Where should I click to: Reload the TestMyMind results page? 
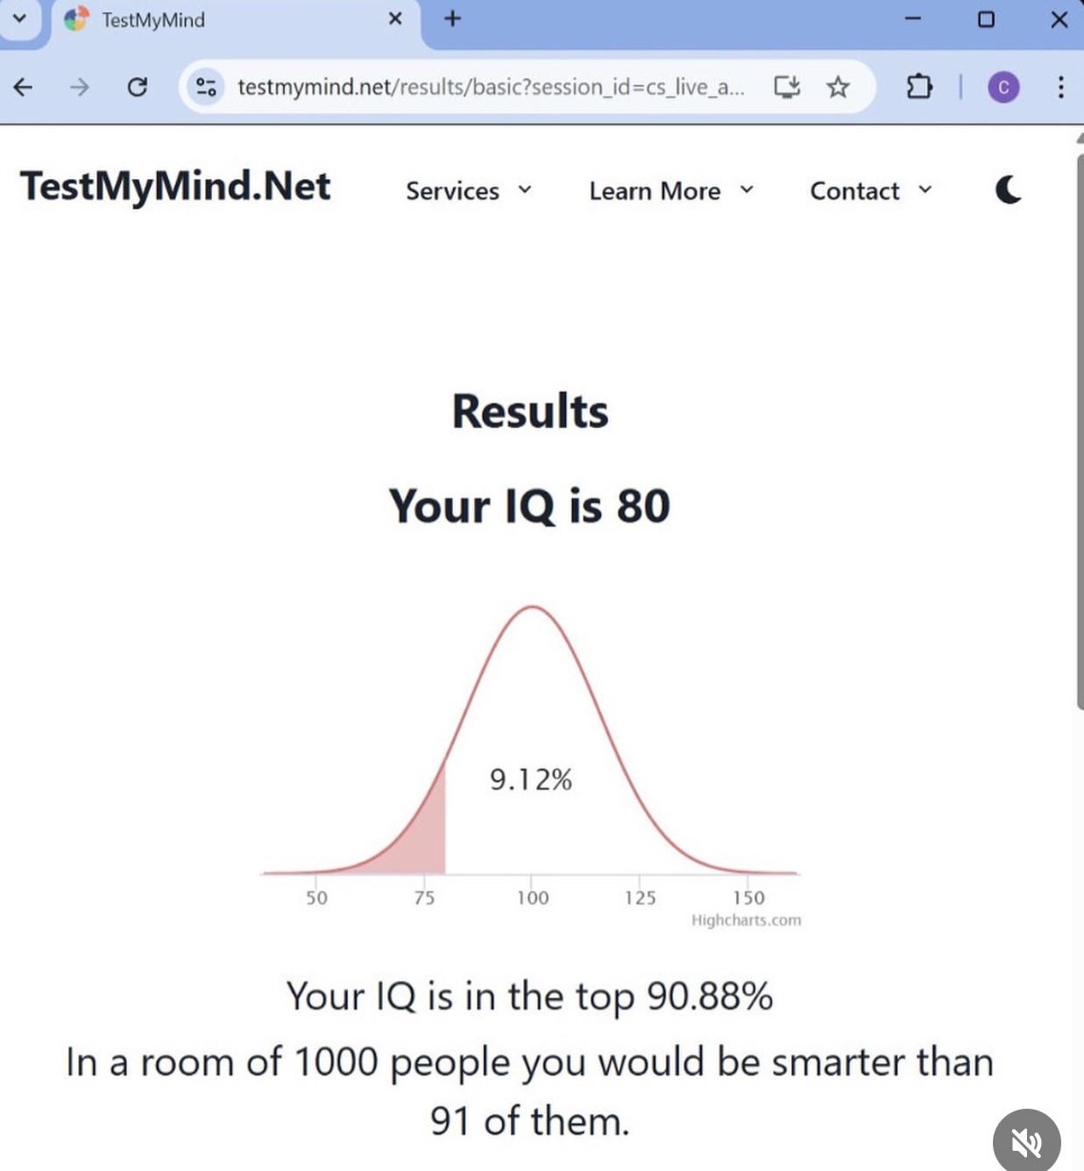[x=137, y=87]
